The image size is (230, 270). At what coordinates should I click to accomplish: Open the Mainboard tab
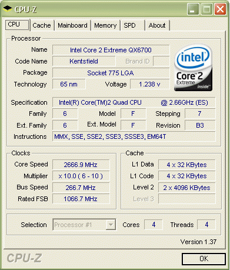pos(72,25)
